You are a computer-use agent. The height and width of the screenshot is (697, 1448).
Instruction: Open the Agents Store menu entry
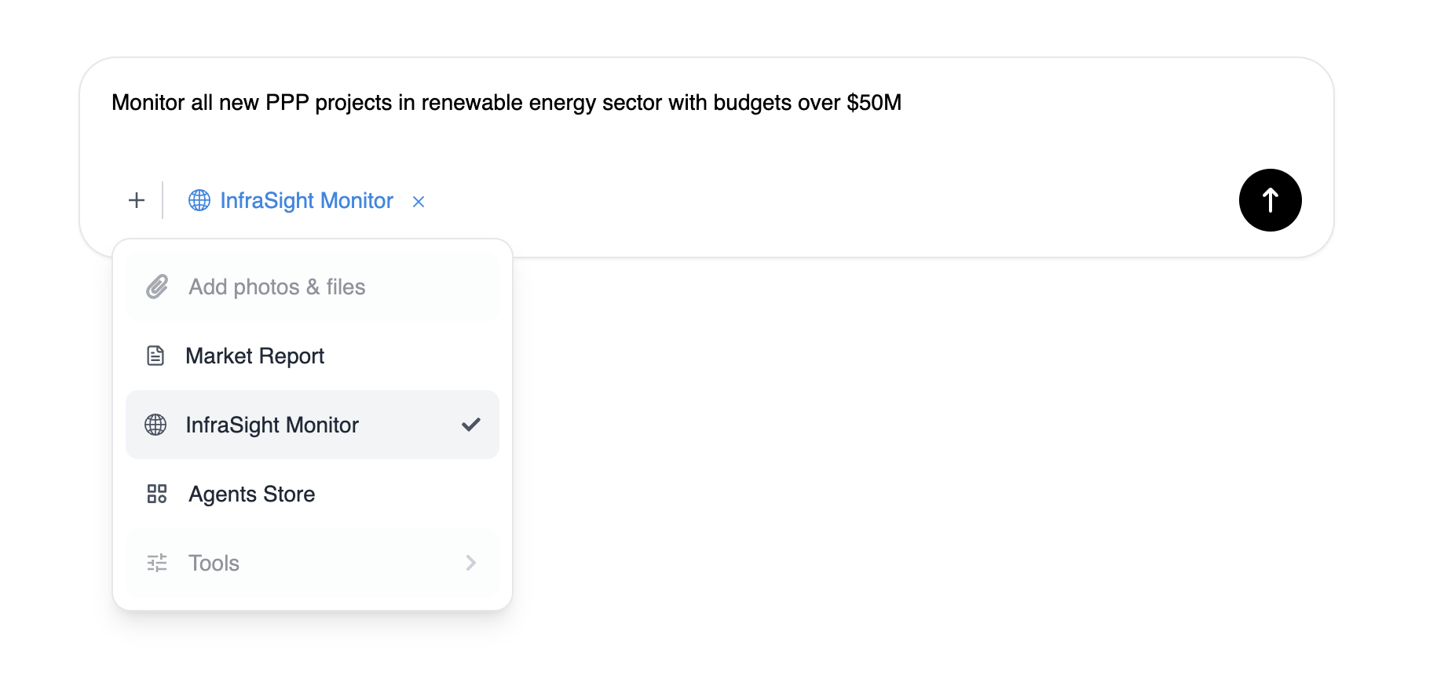point(313,494)
